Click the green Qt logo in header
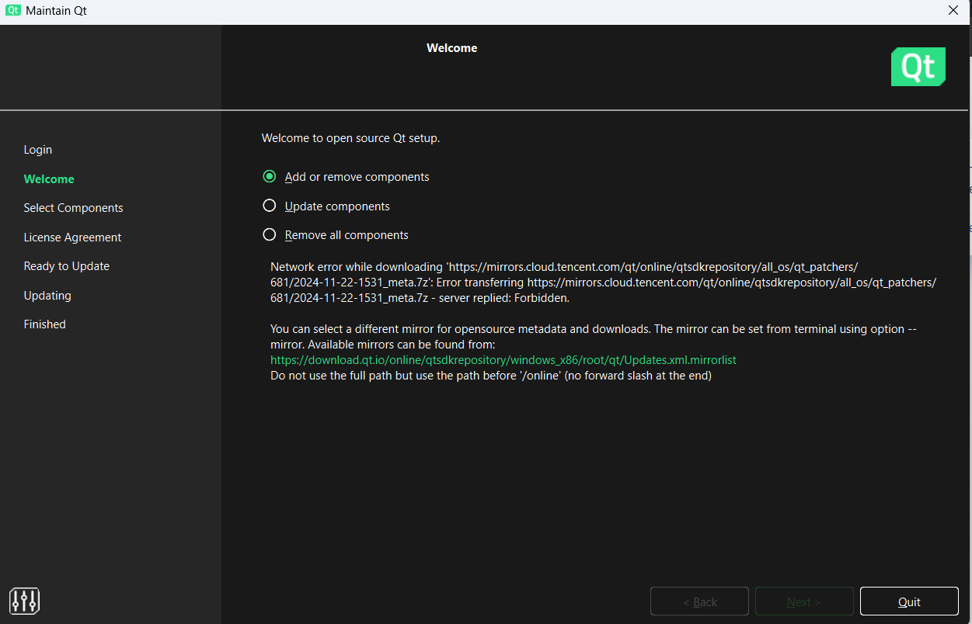The image size is (972, 624). point(918,68)
